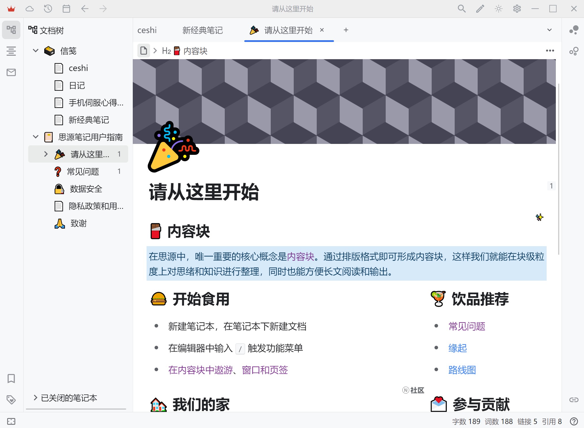Viewport: 584px width, 428px height.
Task: Expand the 请从这里... document subtree
Action: 46,154
